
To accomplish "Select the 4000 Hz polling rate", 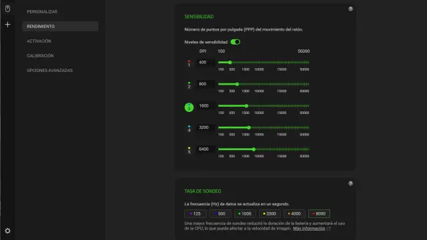I will coord(294,213).
